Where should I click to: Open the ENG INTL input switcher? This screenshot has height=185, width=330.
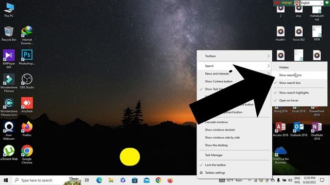pyautogui.click(x=297, y=180)
